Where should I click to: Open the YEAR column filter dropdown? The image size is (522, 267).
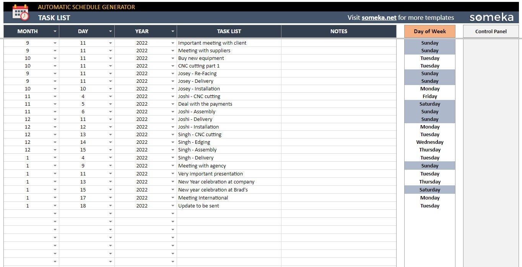click(x=172, y=31)
